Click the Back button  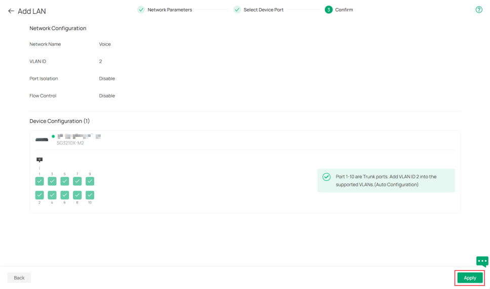tap(19, 278)
